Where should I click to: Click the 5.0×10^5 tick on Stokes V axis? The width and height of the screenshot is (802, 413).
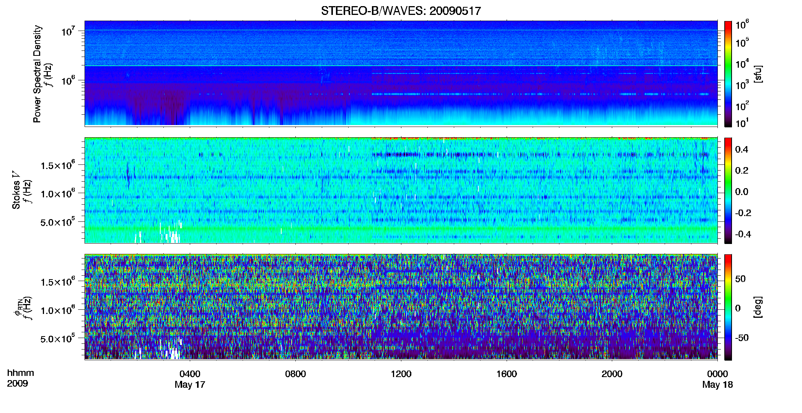(x=58, y=222)
